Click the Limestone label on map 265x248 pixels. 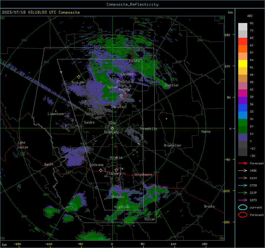pyautogui.click(x=56, y=114)
